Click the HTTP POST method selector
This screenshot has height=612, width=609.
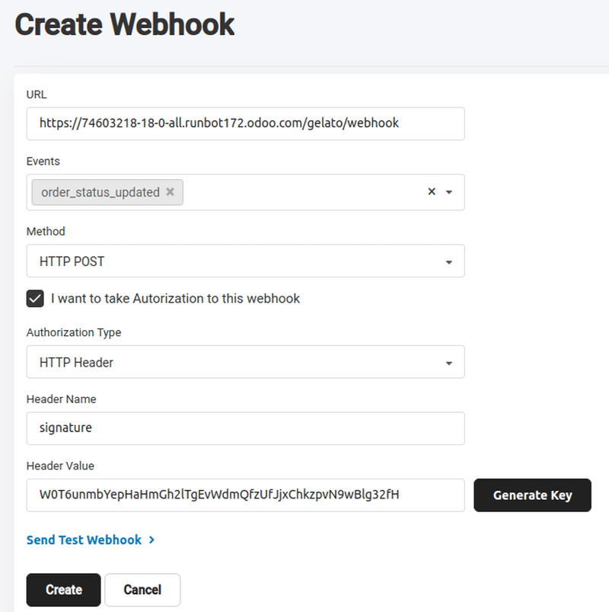tap(245, 260)
